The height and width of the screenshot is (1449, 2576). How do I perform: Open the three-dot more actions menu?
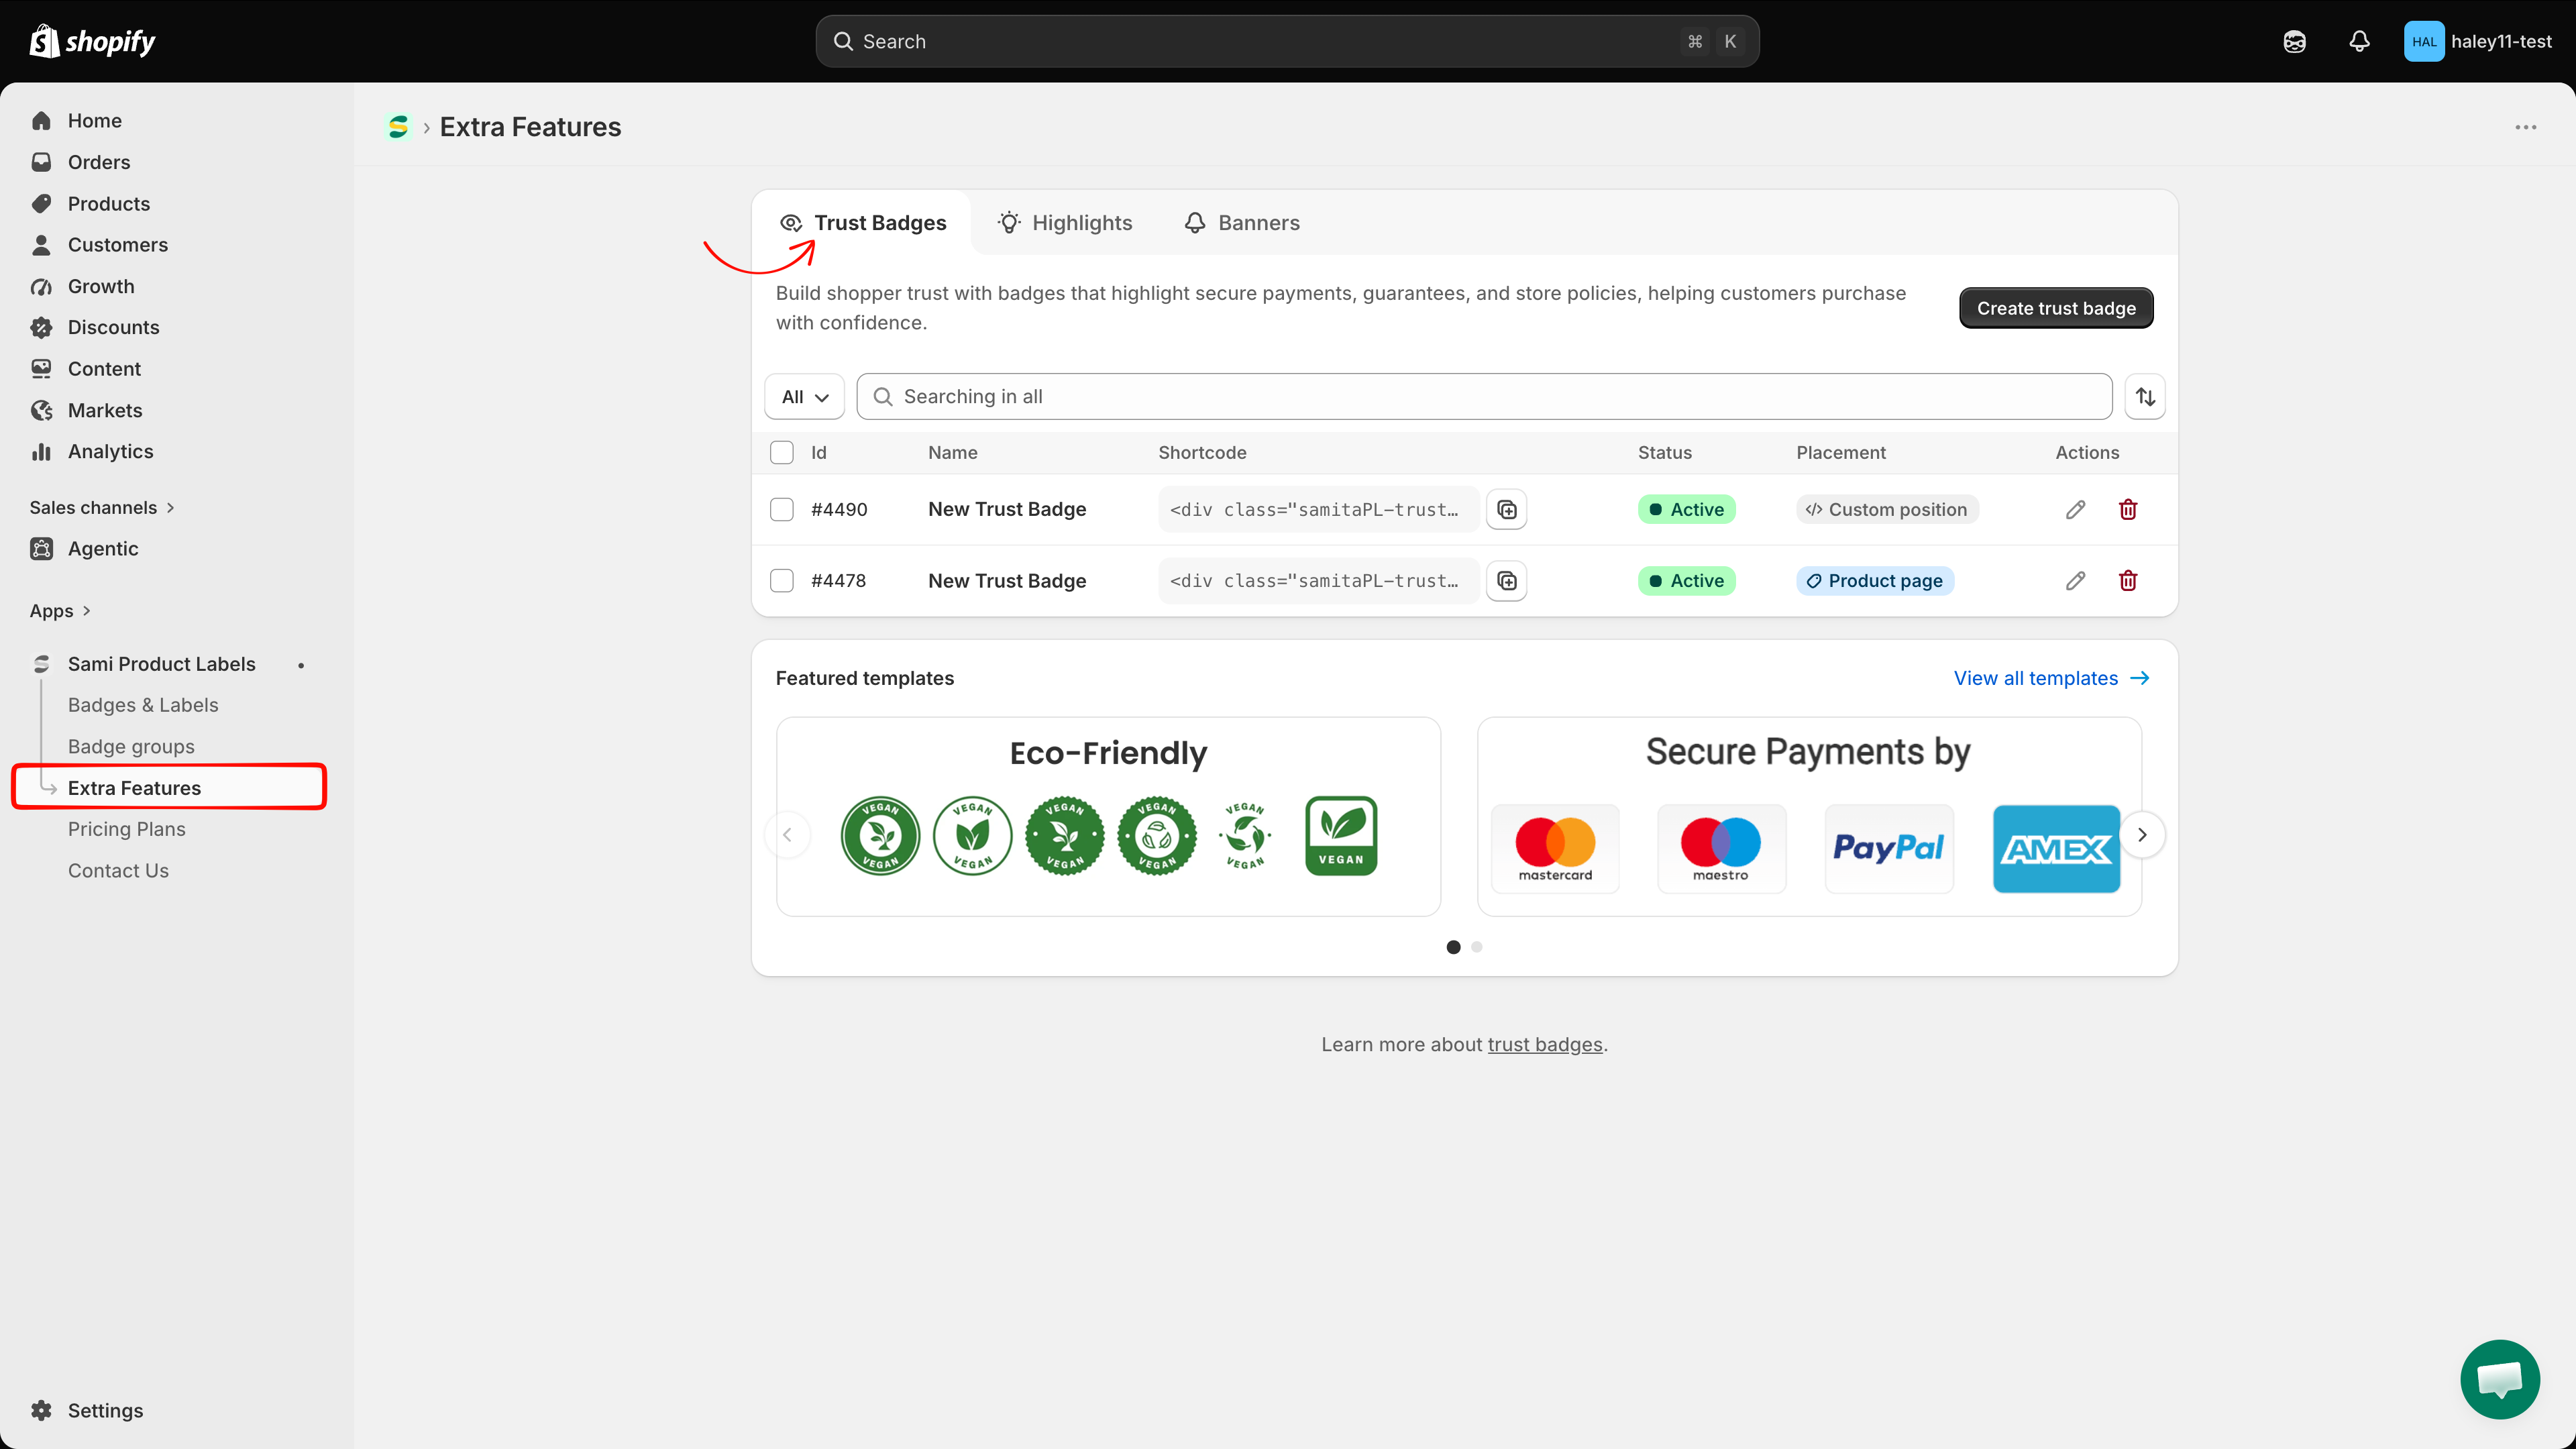tap(2526, 127)
